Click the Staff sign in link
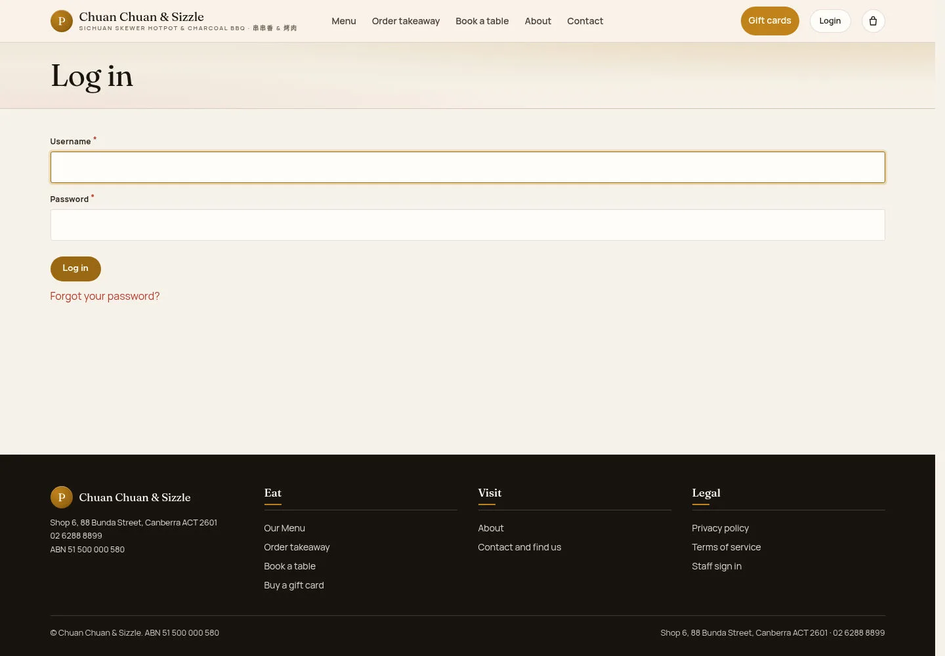Image resolution: width=945 pixels, height=656 pixels. coord(717,566)
